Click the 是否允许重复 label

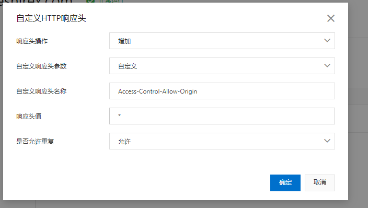coord(35,141)
